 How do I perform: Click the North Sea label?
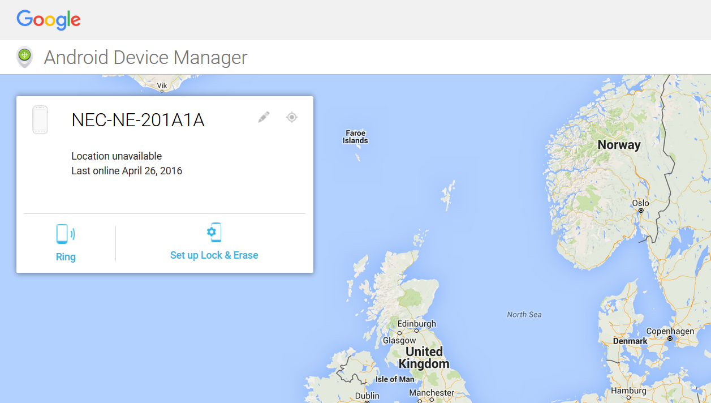point(524,315)
